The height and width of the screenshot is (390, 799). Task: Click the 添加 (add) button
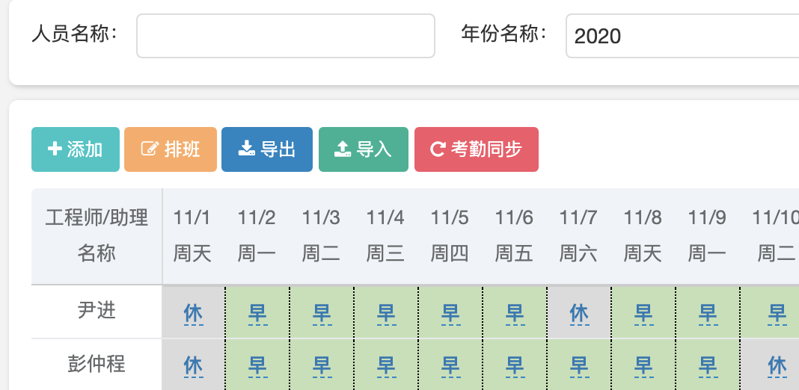[x=75, y=149]
